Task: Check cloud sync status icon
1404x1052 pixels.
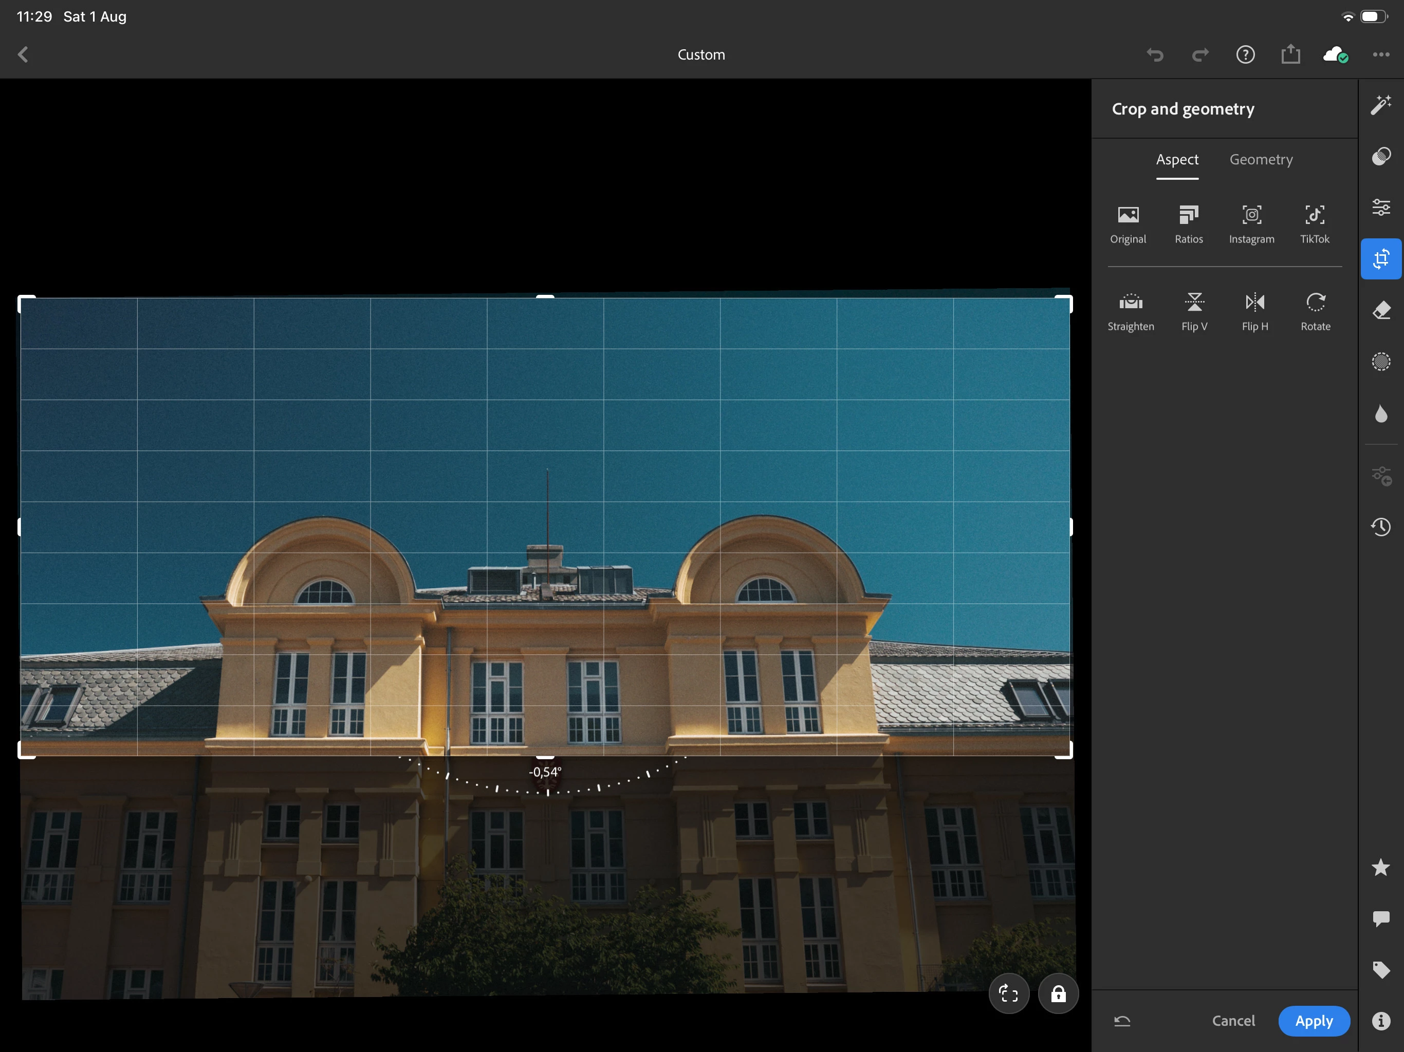Action: [1336, 55]
